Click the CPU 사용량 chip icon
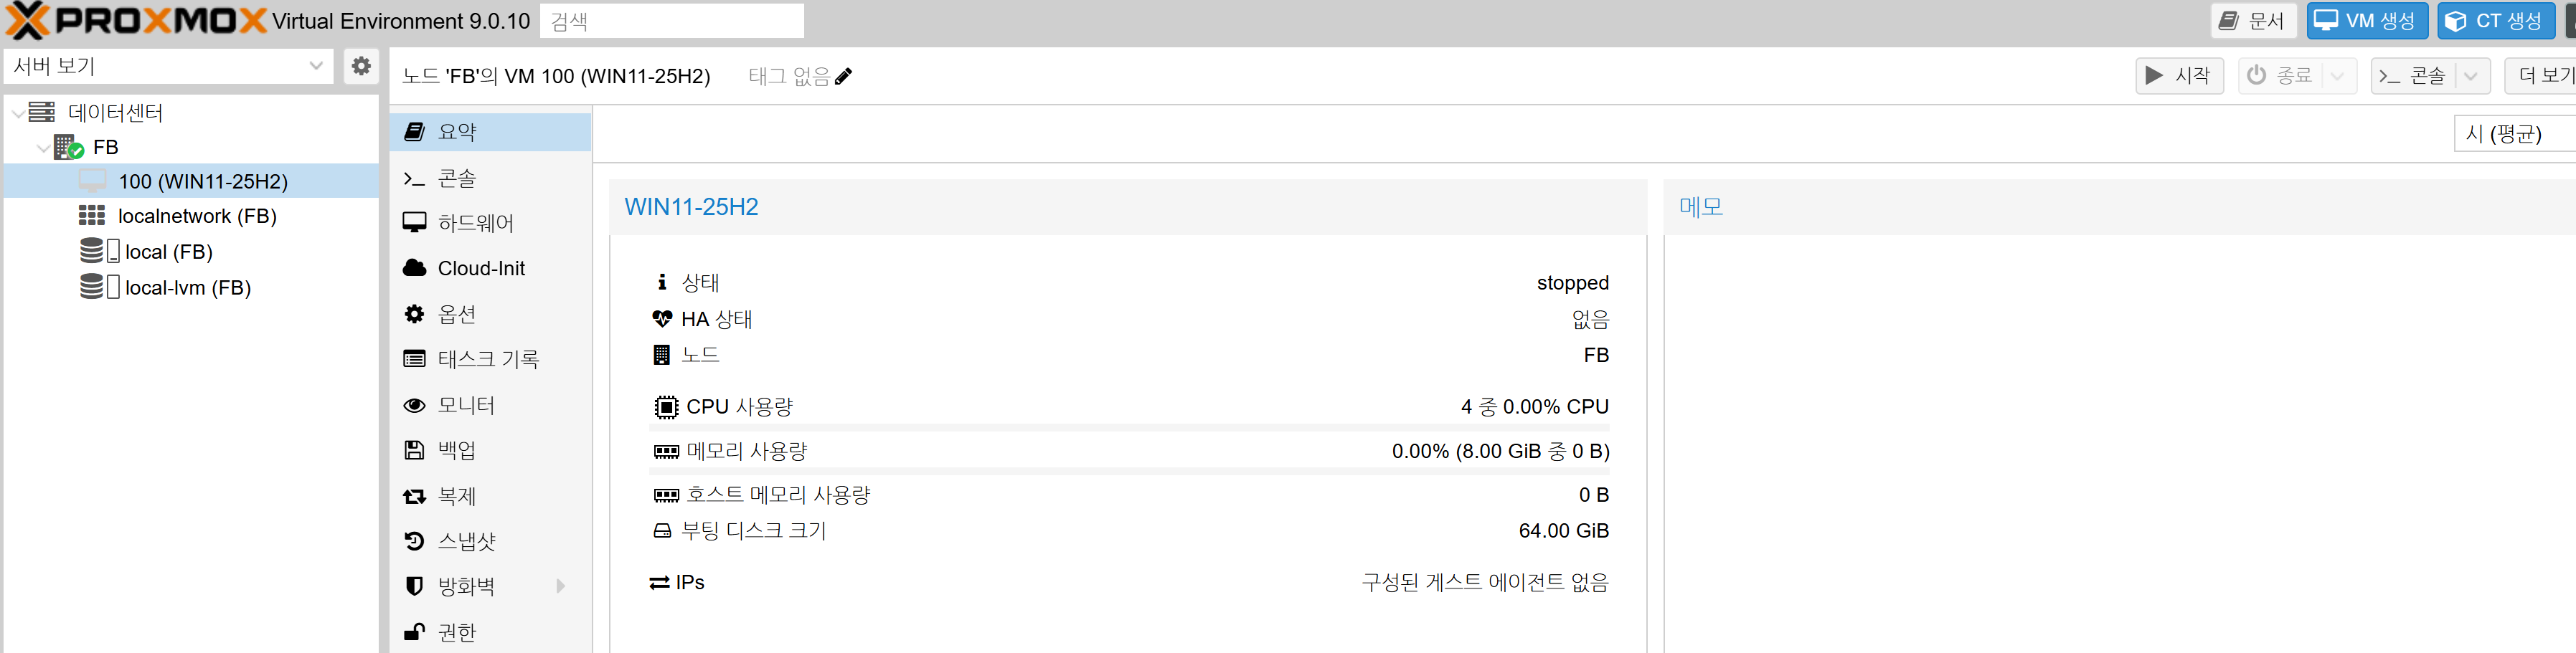The height and width of the screenshot is (653, 2576). point(665,407)
